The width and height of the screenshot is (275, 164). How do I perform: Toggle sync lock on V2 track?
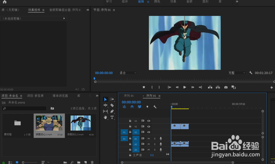pos(143,126)
